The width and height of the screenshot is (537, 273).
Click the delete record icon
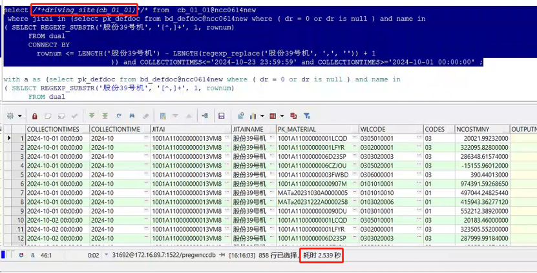61,116
